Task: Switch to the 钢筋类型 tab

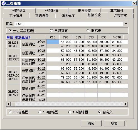Action: coord(19,11)
